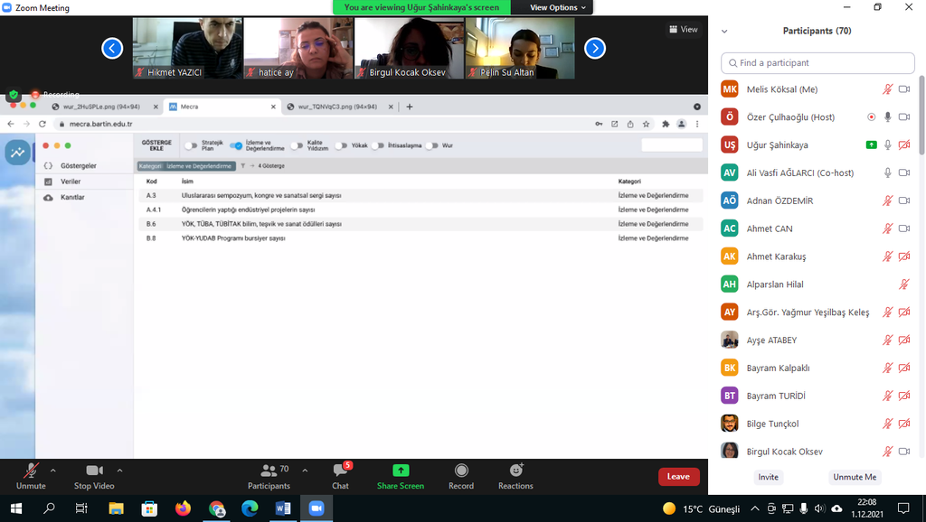Show previous video thumbnails with left arrow
The height and width of the screenshot is (522, 926).
tap(112, 48)
